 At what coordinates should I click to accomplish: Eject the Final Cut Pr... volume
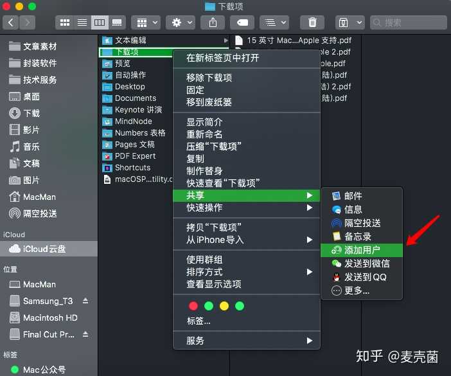85,334
